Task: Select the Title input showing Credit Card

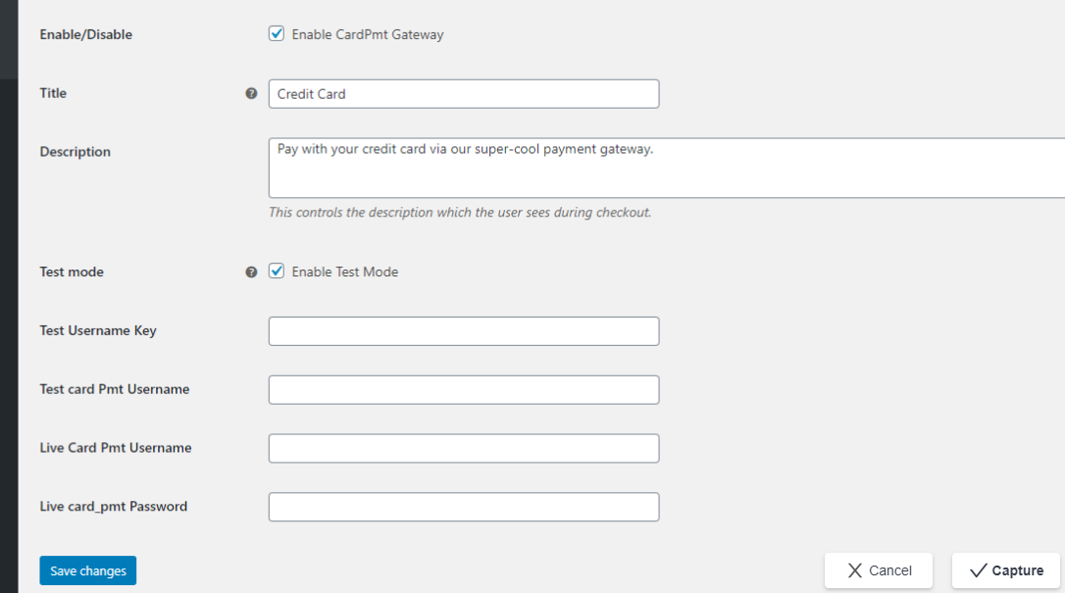Action: [463, 93]
